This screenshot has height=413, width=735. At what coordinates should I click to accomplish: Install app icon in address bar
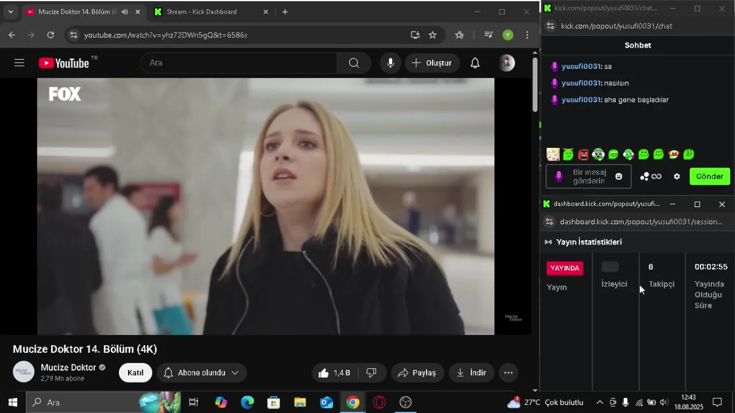(x=415, y=35)
